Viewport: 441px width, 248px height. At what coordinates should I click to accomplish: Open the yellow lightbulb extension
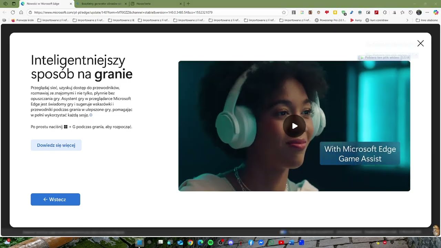click(335, 12)
